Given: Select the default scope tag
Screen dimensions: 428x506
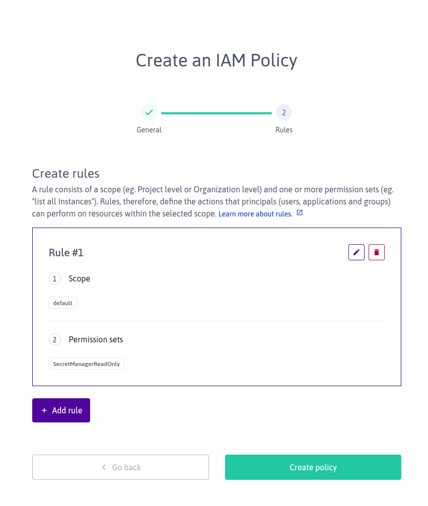Looking at the screenshot, I should click(62, 303).
